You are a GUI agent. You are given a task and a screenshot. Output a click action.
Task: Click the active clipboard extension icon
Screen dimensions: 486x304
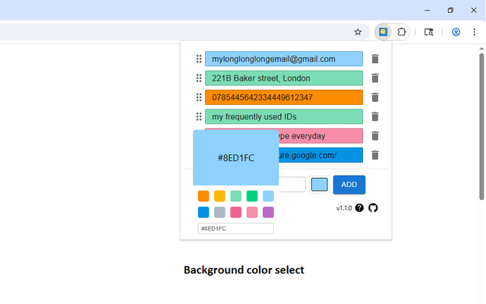(x=383, y=33)
